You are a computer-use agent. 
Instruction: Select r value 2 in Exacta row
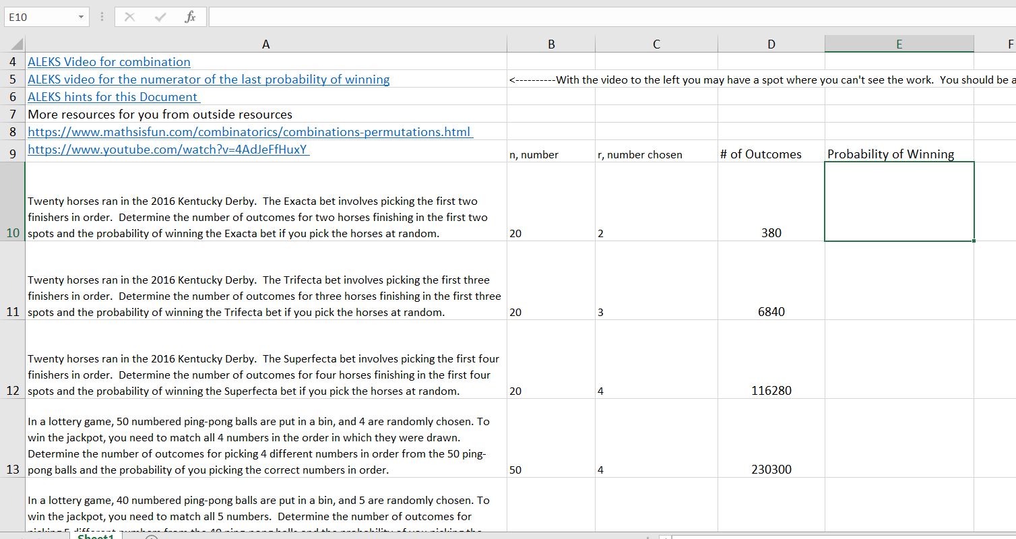pos(656,201)
